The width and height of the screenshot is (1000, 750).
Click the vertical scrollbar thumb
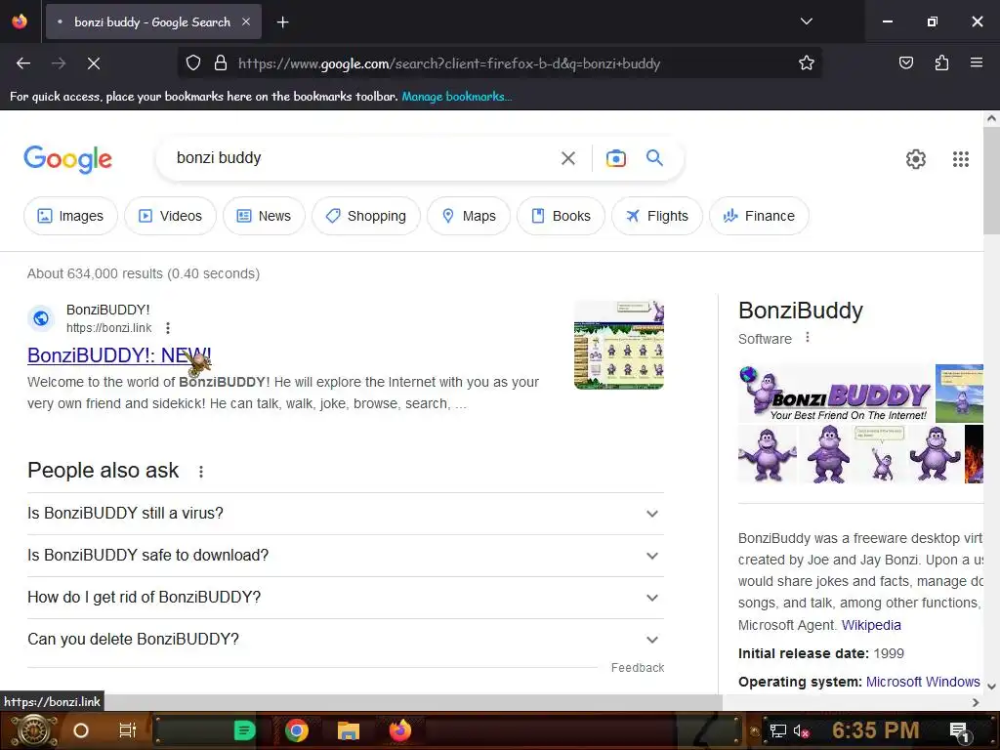pyautogui.click(x=991, y=181)
